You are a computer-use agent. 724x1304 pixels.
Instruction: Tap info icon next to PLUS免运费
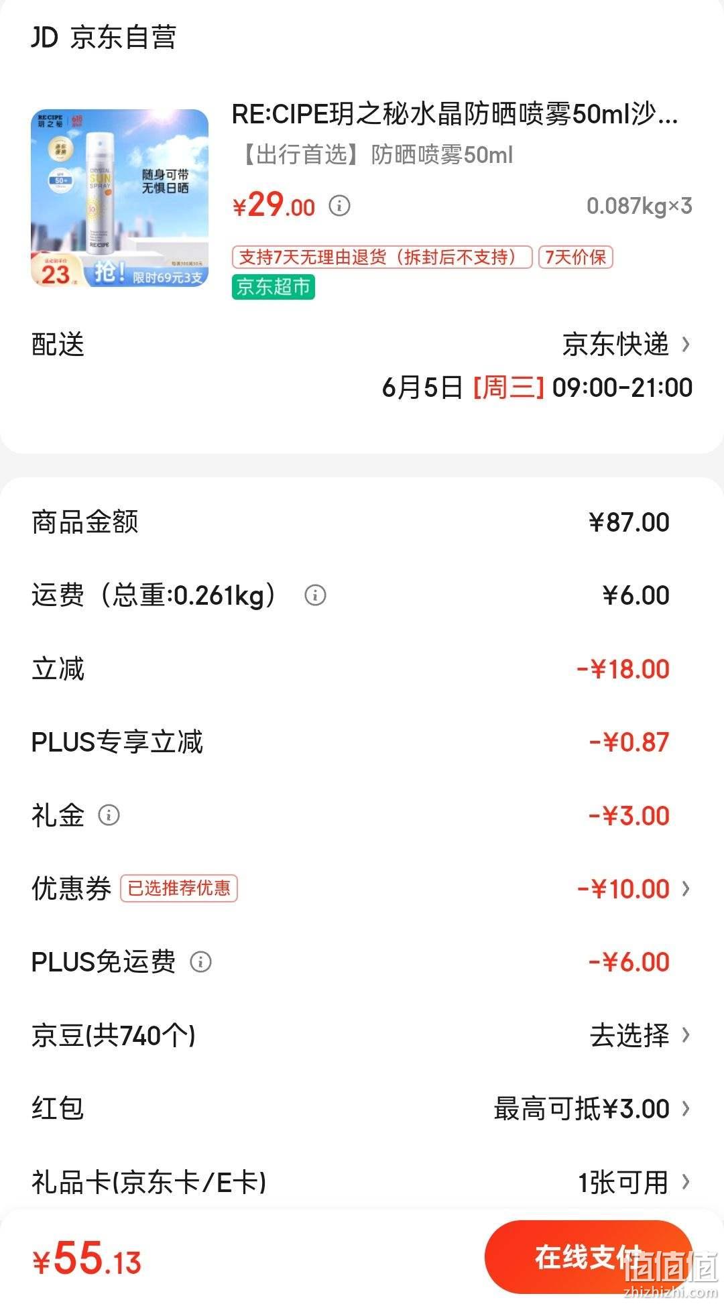(200, 962)
